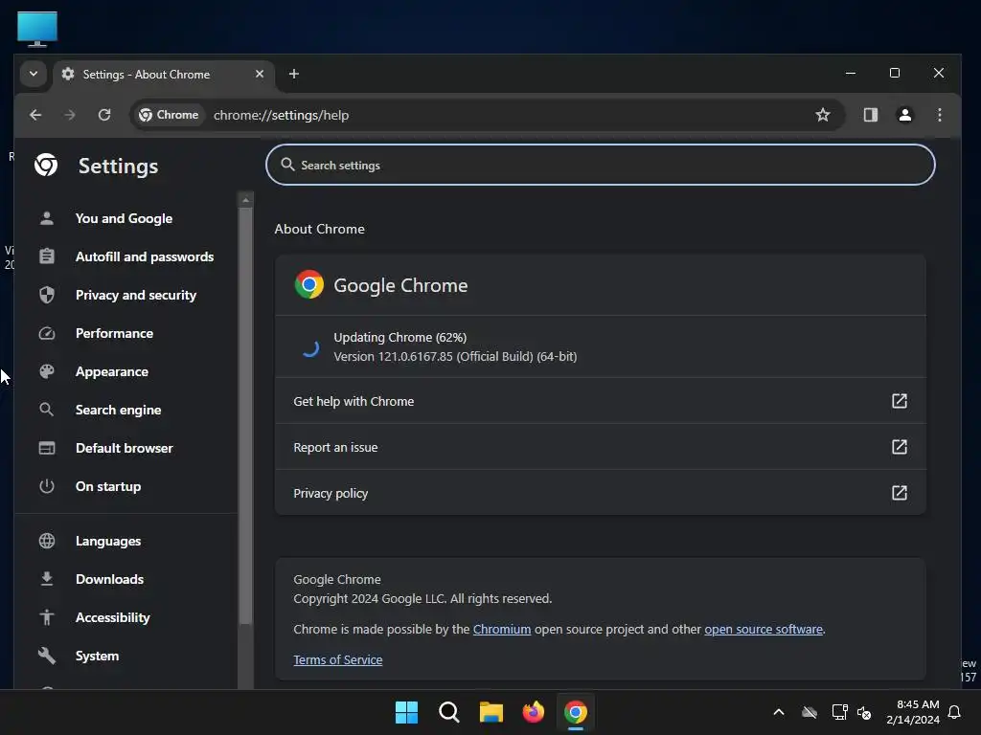Click the desktop monitor icon
Screen dimensions: 981x735
pos(37,29)
